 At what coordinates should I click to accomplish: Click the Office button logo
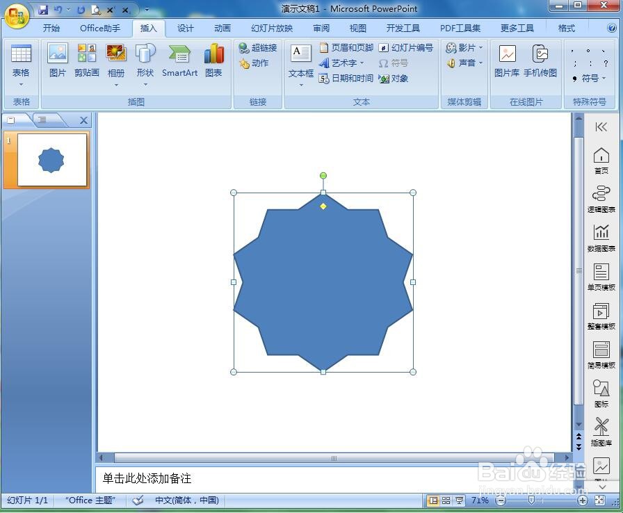[x=17, y=16]
